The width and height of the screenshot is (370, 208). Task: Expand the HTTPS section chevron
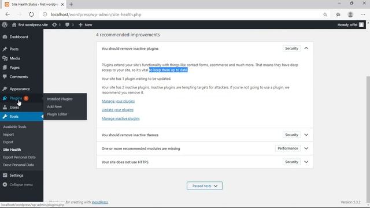pos(306,162)
